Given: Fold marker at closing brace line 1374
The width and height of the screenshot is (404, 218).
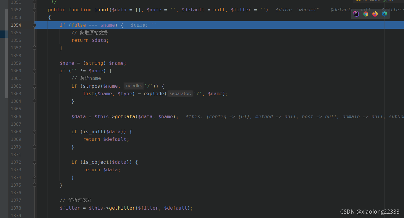Looking at the screenshot, I should [35, 178].
